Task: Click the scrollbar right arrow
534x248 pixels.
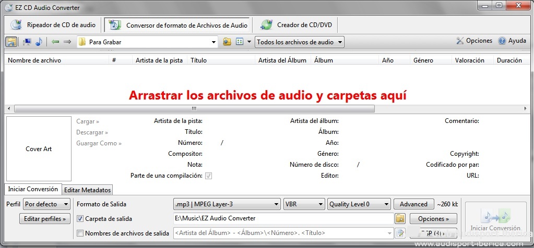Action: (x=525, y=109)
